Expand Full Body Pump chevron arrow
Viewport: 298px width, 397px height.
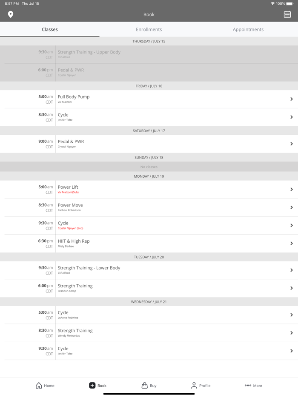pos(292,99)
